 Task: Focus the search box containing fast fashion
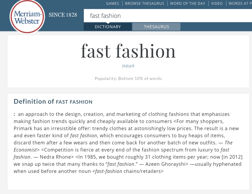(x=166, y=16)
